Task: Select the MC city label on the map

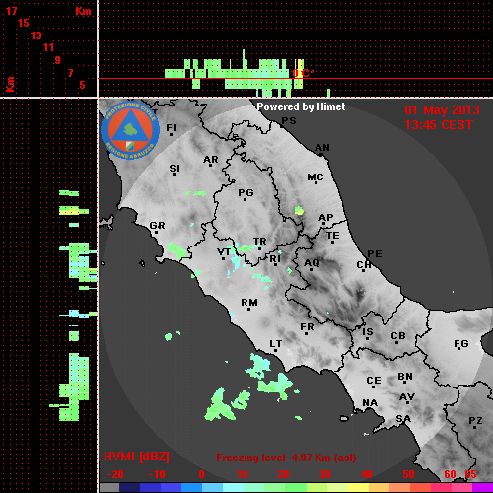Action: click(x=316, y=177)
